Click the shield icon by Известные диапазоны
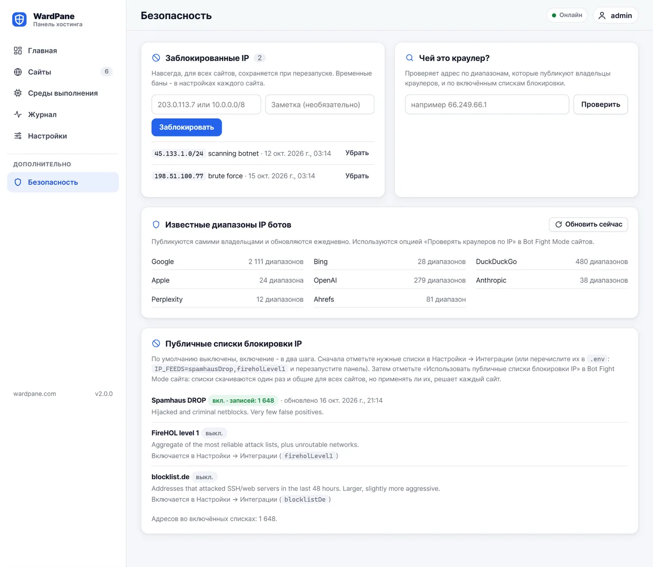Image resolution: width=653 pixels, height=567 pixels. (x=156, y=224)
